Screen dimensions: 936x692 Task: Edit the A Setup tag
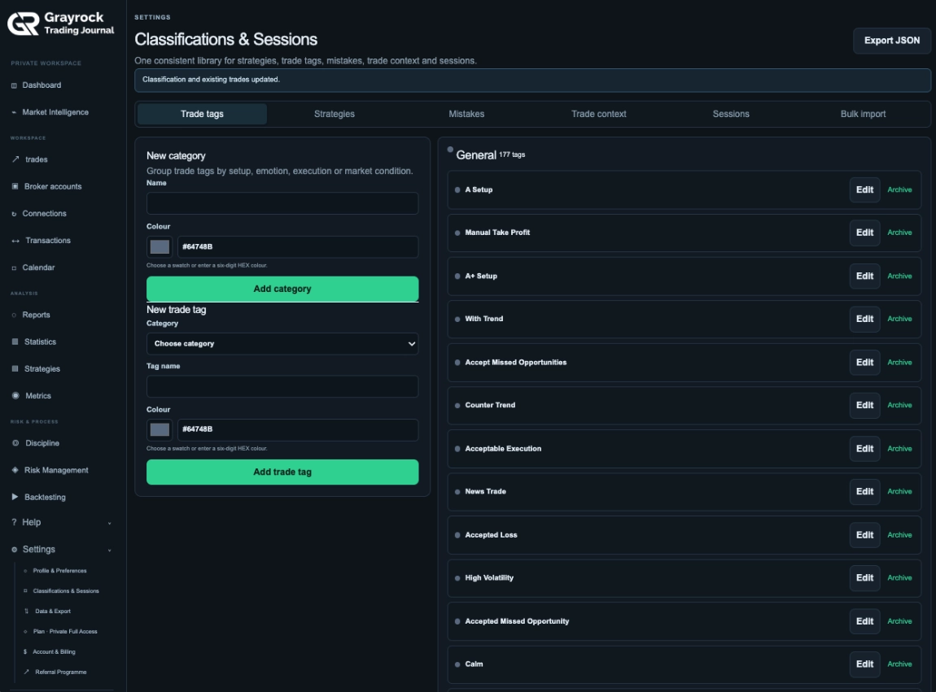(864, 189)
